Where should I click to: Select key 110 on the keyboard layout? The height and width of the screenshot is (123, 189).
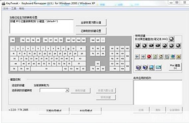pyautogui.click(x=13, y=40)
